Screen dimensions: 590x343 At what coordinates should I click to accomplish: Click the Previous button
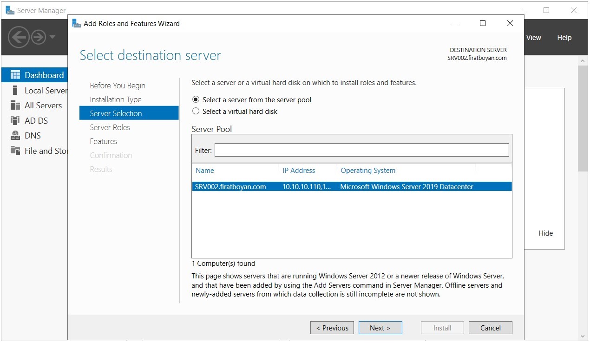(332, 328)
